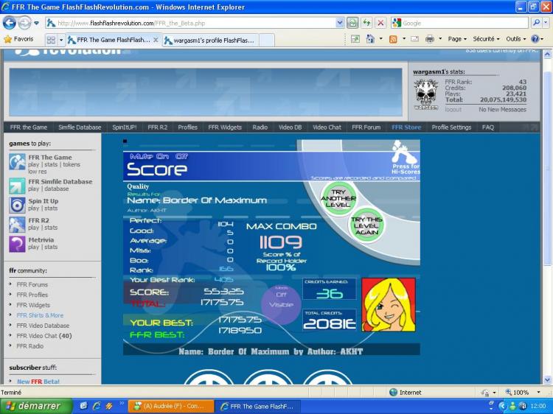Click the démarrer Start button
The height and width of the screenshot is (414, 553).
[x=35, y=406]
